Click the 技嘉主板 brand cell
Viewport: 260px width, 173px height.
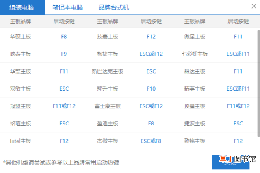[107, 37]
